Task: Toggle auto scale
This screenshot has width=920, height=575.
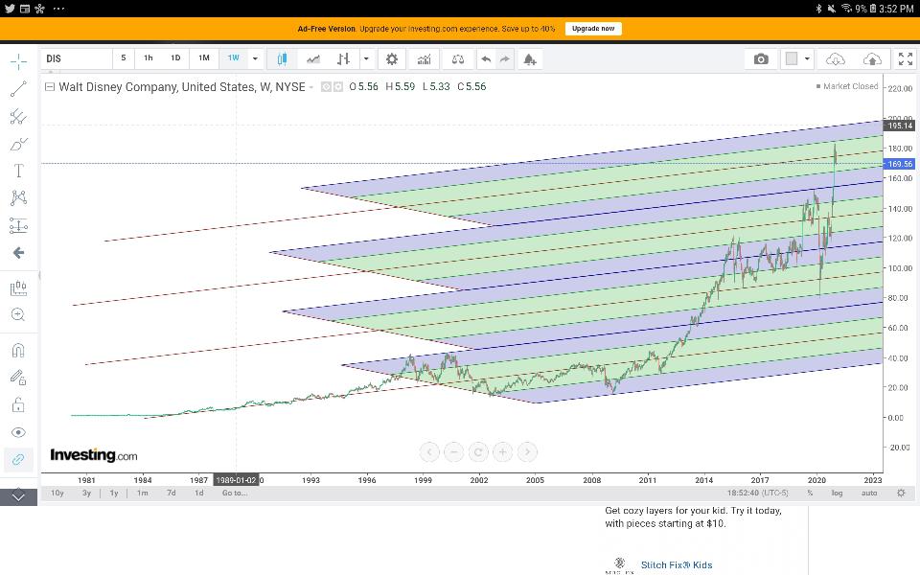Action: click(869, 493)
